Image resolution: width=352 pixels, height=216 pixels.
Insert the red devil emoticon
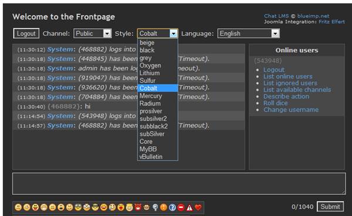pyautogui.click(x=138, y=207)
